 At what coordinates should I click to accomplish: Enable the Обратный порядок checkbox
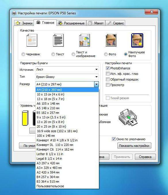pos(108,79)
